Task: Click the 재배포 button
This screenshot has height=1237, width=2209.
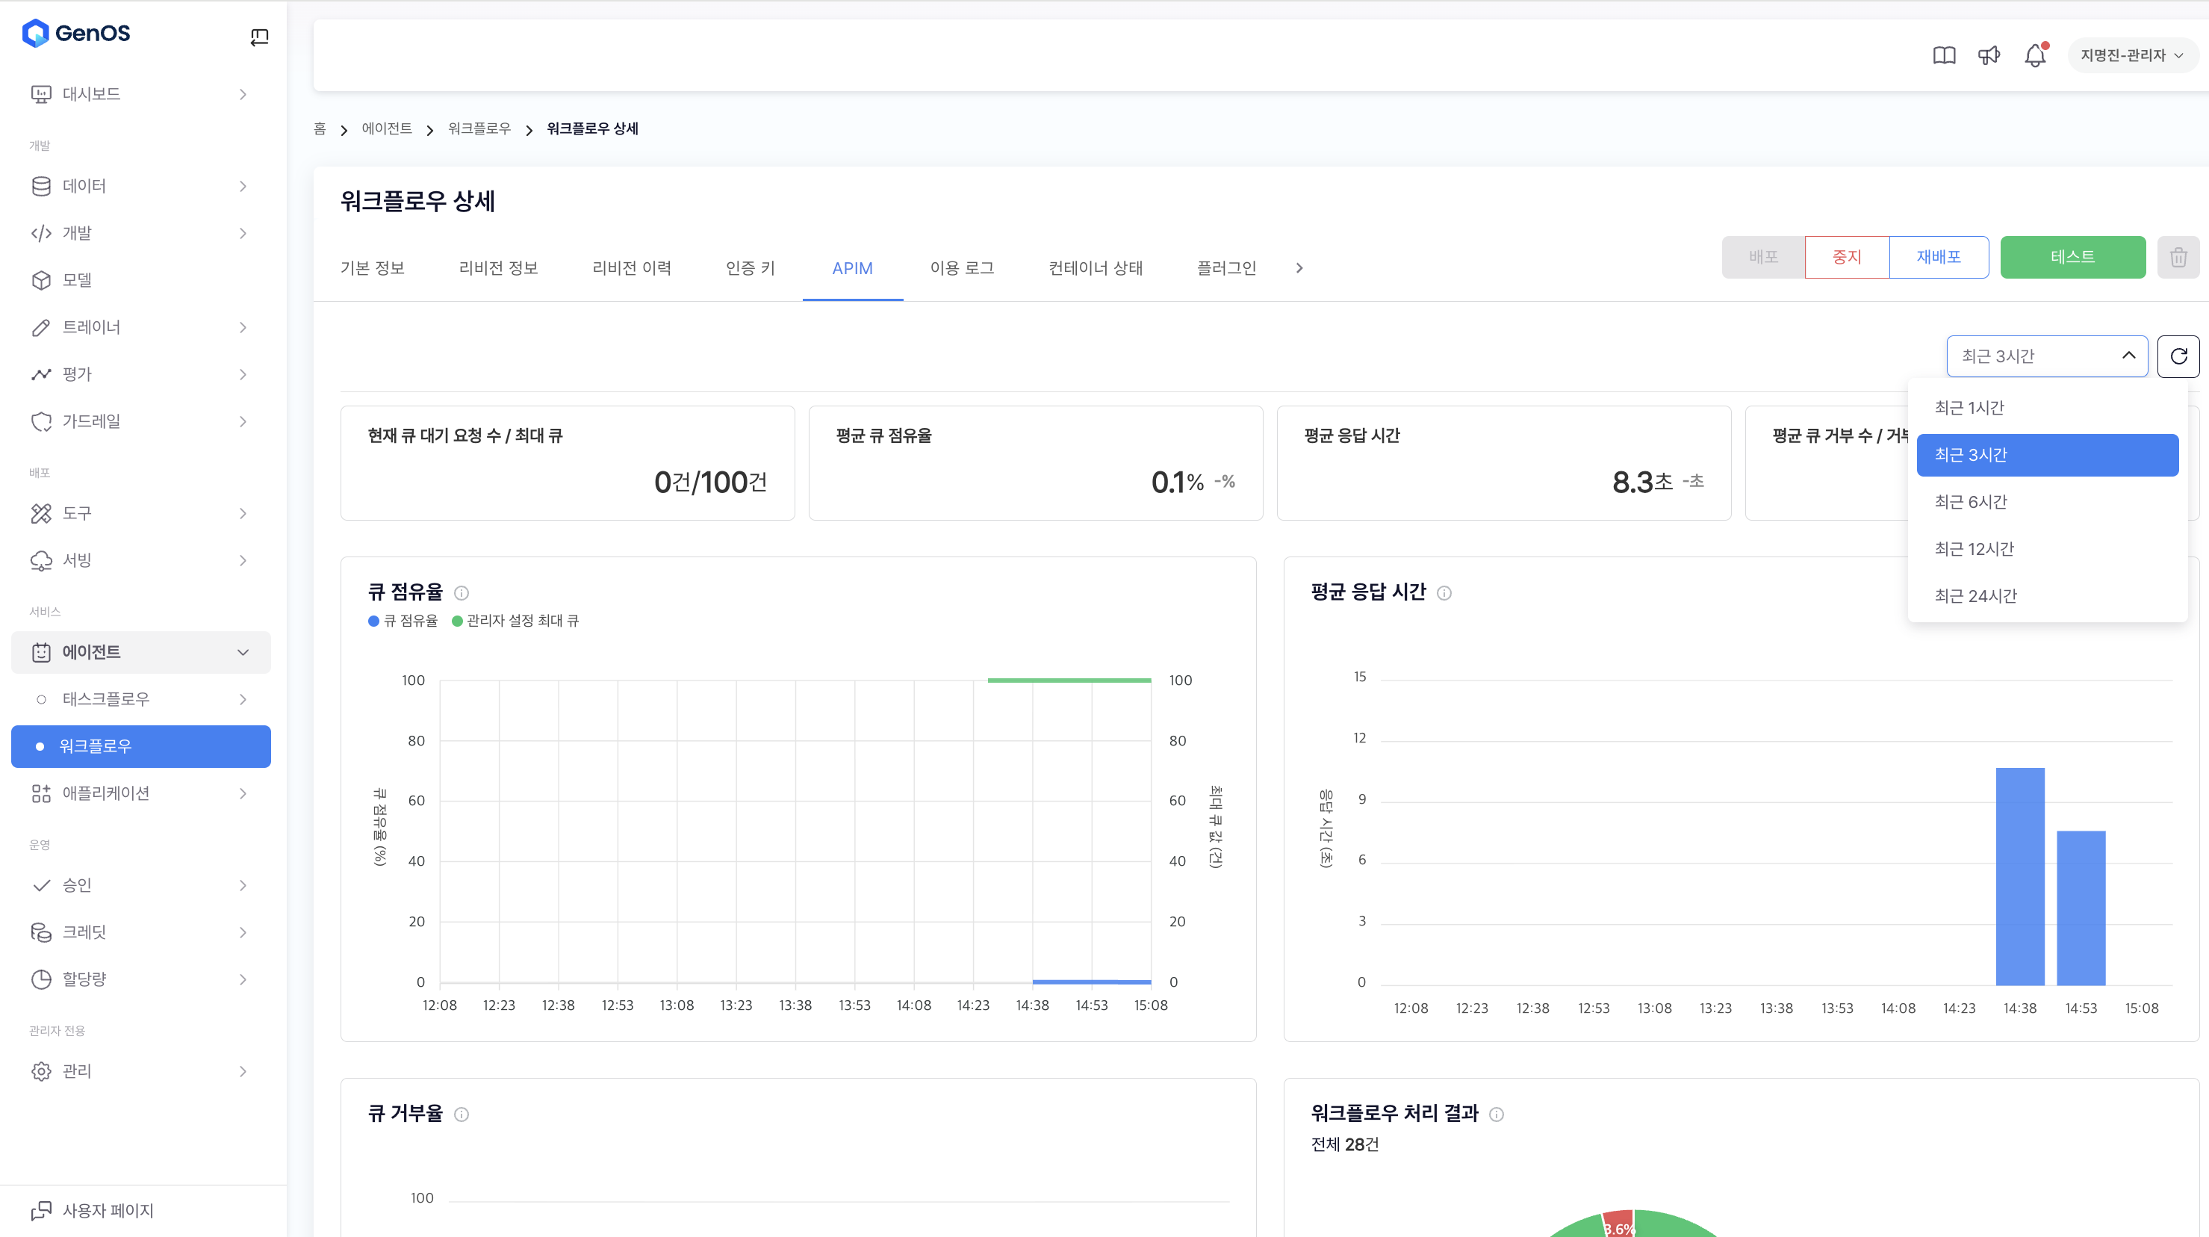Action: pyautogui.click(x=1939, y=258)
